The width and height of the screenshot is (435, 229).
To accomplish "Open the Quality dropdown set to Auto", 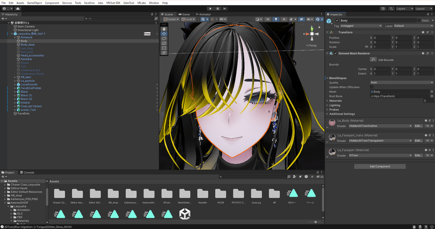I will point(402,83).
